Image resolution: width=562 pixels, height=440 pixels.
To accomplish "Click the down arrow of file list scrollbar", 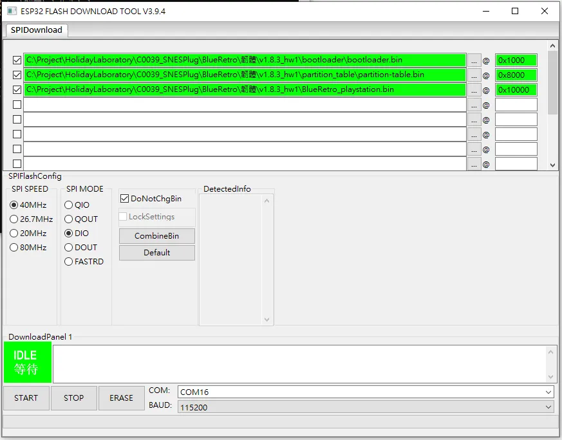I will pyautogui.click(x=552, y=165).
